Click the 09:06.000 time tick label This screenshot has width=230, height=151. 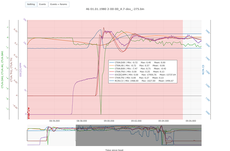191,121
